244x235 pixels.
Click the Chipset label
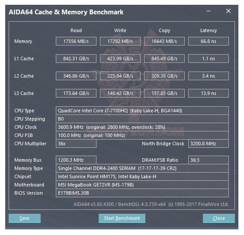pyautogui.click(x=23, y=176)
